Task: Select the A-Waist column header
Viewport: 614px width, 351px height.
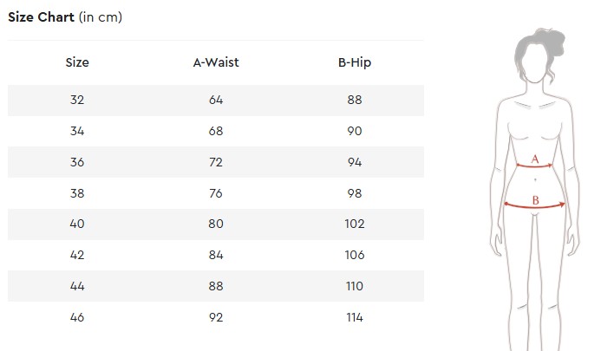Action: [x=216, y=62]
